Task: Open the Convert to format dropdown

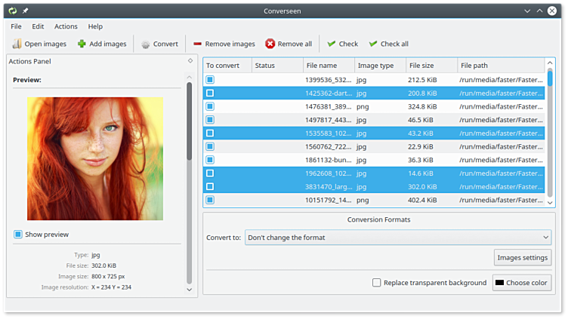Action: click(397, 238)
